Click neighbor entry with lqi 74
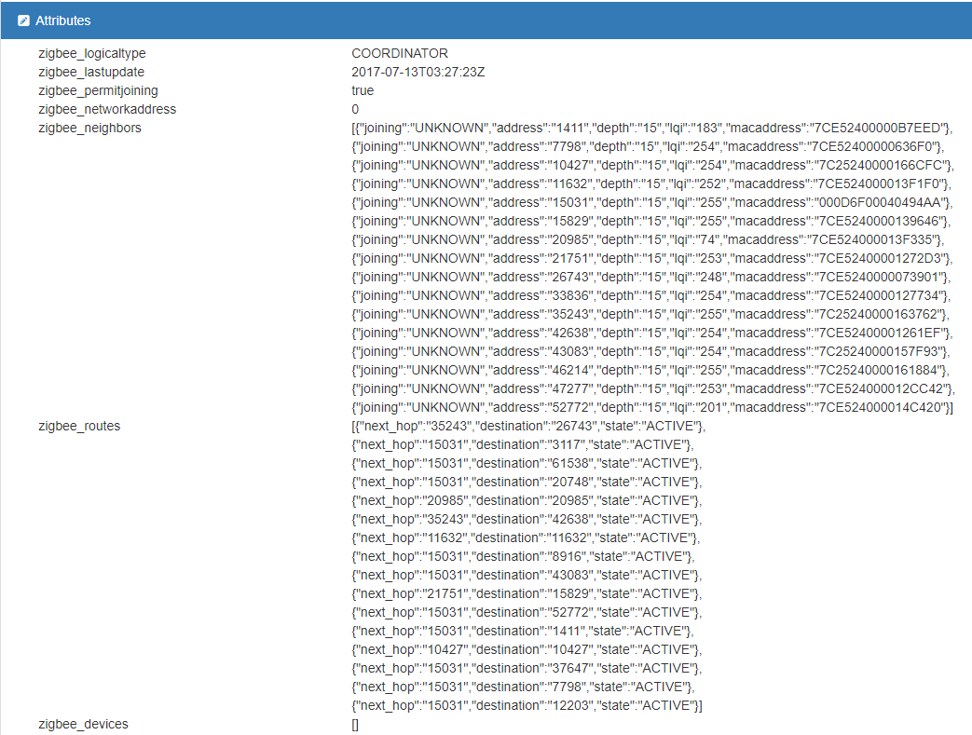Image resolution: width=972 pixels, height=735 pixels. (649, 239)
